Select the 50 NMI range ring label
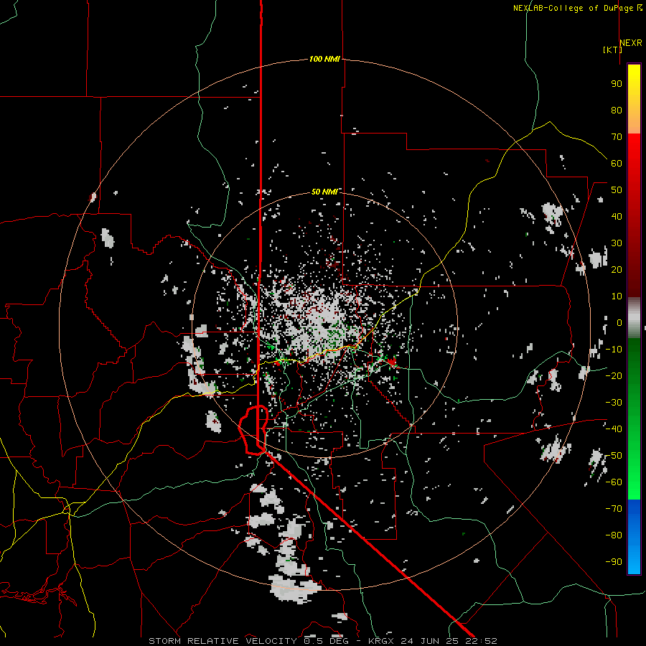Screen dimensions: 646x646 (x=324, y=192)
